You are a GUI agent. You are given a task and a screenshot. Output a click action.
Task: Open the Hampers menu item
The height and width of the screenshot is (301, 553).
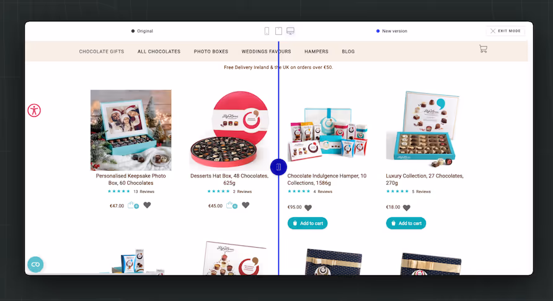click(316, 52)
